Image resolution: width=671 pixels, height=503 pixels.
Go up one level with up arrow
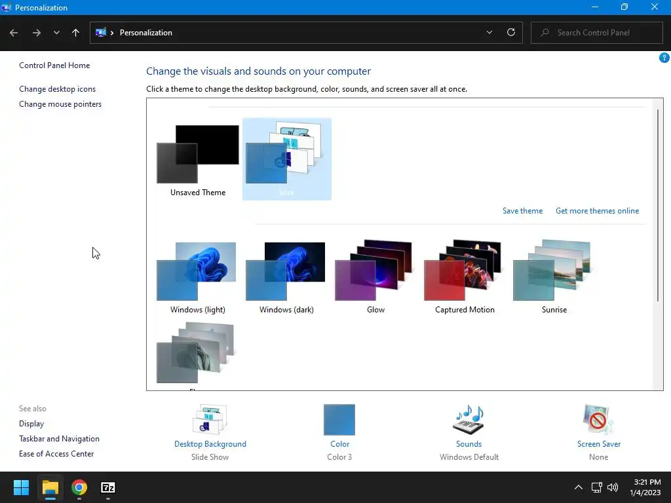pos(76,33)
